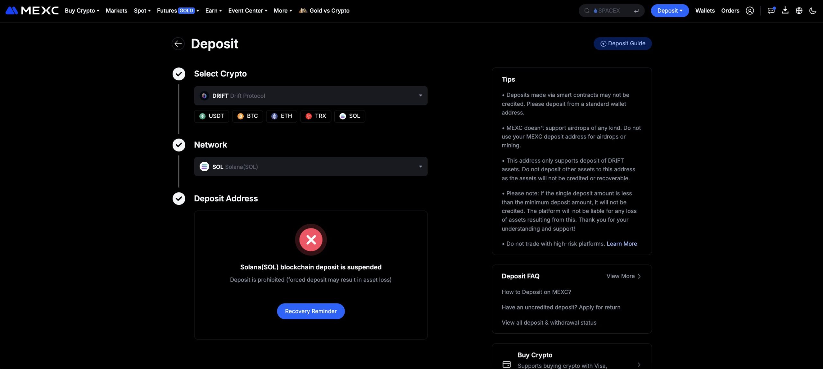Click the search magnifier icon
The height and width of the screenshot is (369, 823).
(x=587, y=11)
